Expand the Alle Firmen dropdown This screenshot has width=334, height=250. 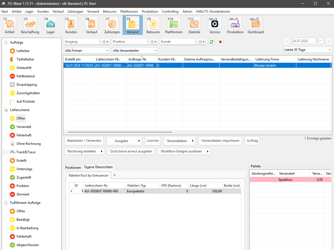(x=87, y=51)
